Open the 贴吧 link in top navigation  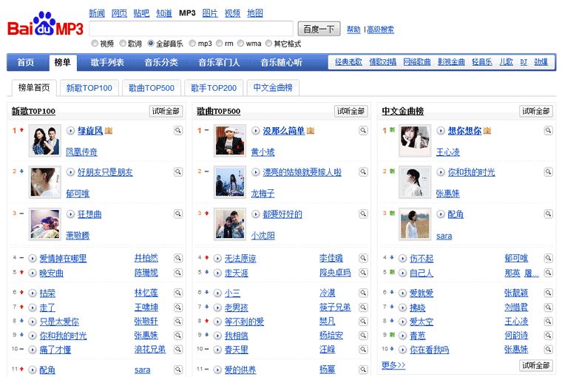(141, 13)
